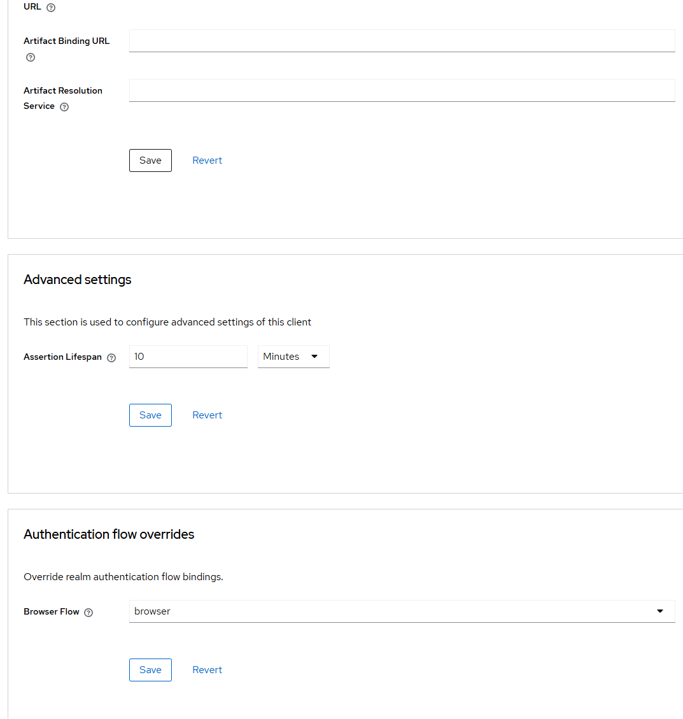Open the Minutes time unit dropdown
This screenshot has width=683, height=719.
[x=293, y=357]
